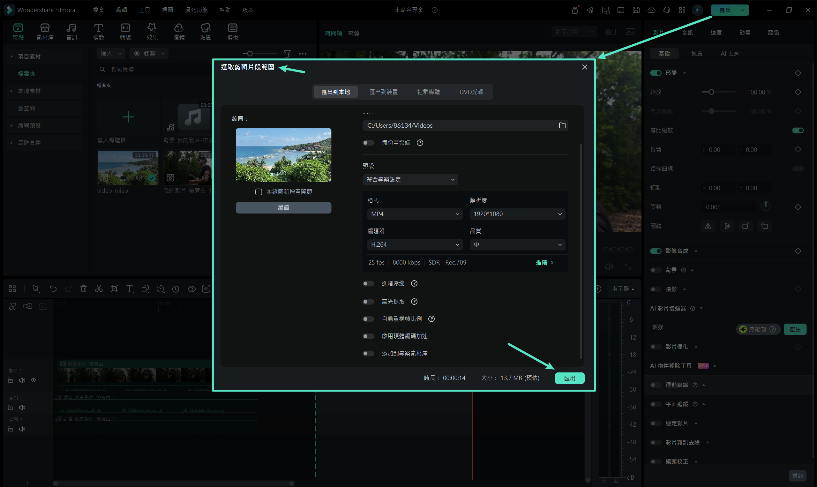Click the split scissors tool in timeline toolbar
The image size is (817, 487).
tap(99, 289)
